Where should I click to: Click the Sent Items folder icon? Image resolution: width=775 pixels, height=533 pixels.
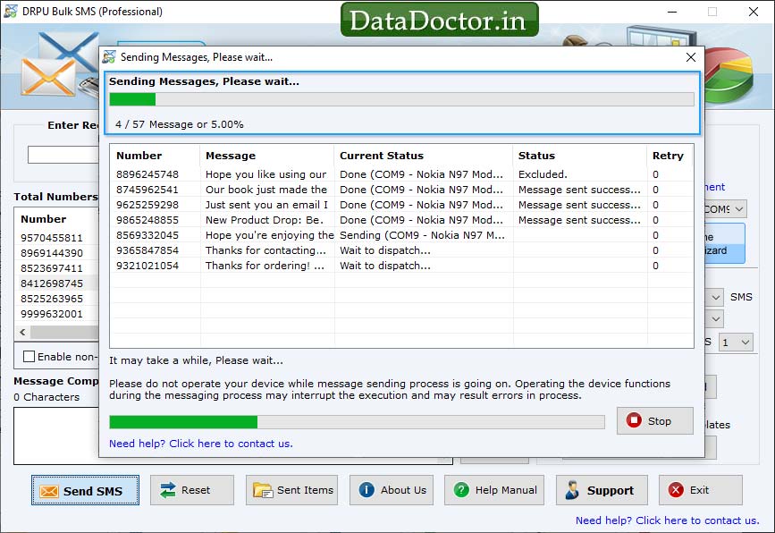click(263, 490)
